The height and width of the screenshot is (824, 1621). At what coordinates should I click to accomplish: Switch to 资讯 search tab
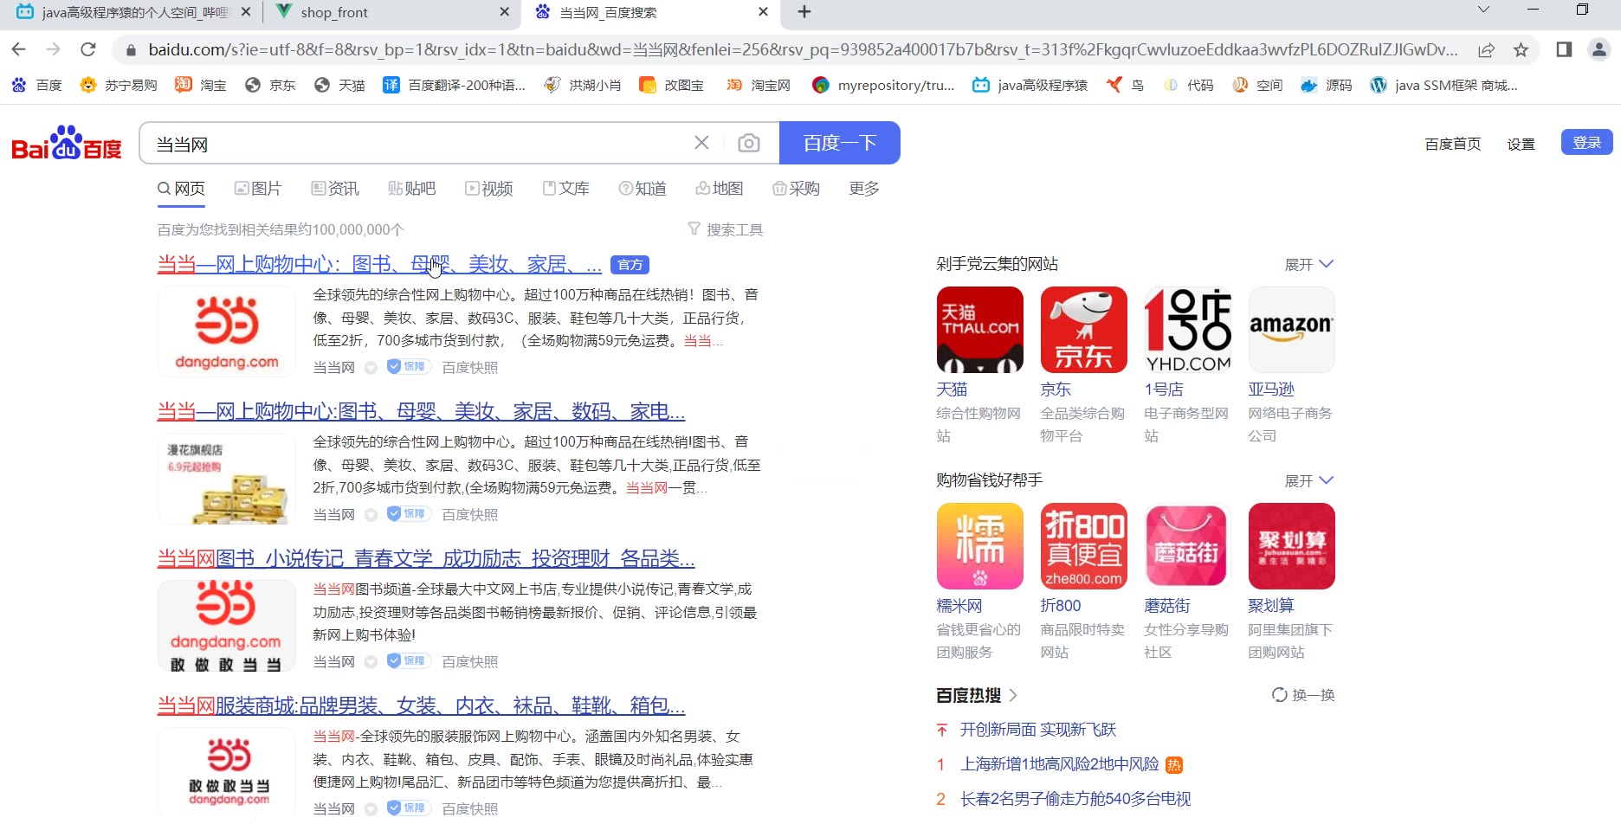pos(335,189)
